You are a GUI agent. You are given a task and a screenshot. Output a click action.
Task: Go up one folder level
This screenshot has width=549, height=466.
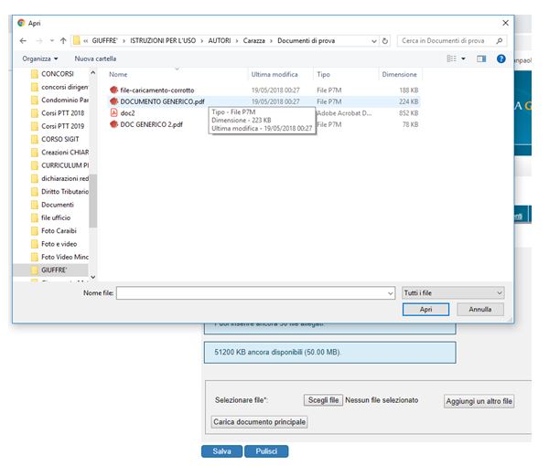62,41
